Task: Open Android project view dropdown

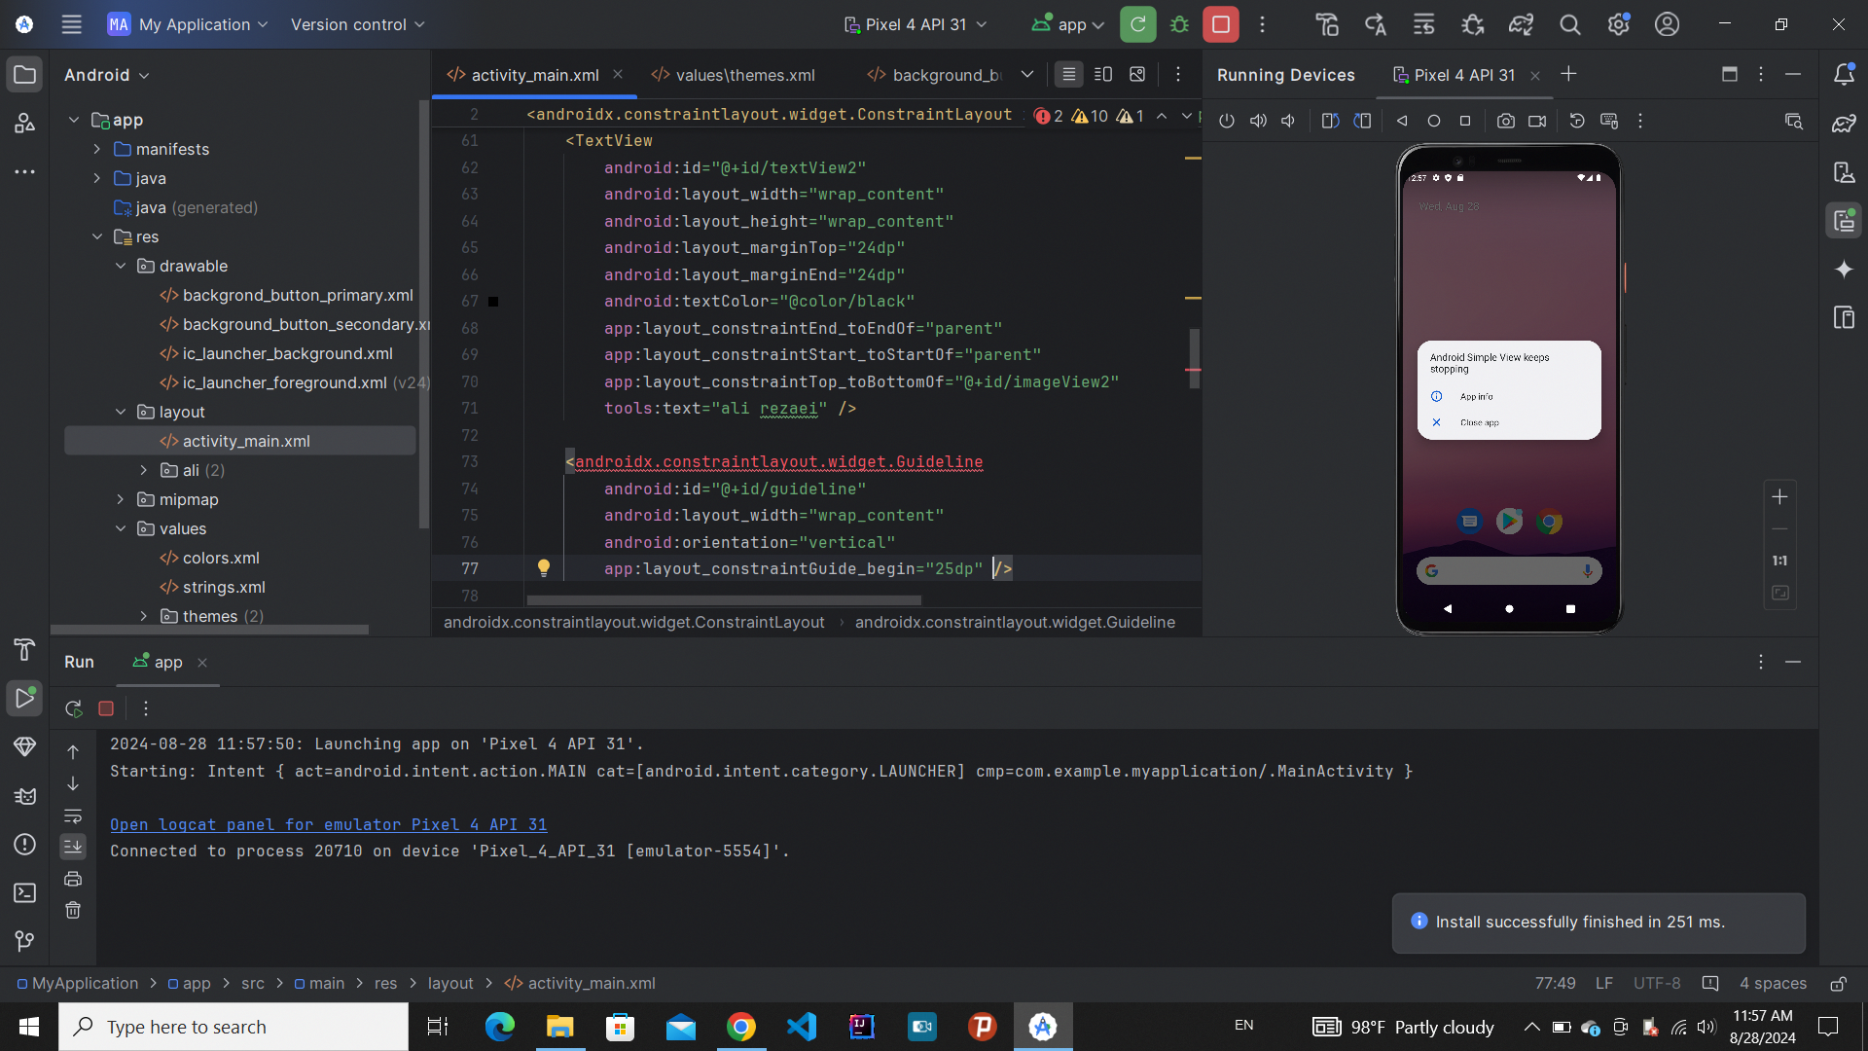Action: click(107, 75)
